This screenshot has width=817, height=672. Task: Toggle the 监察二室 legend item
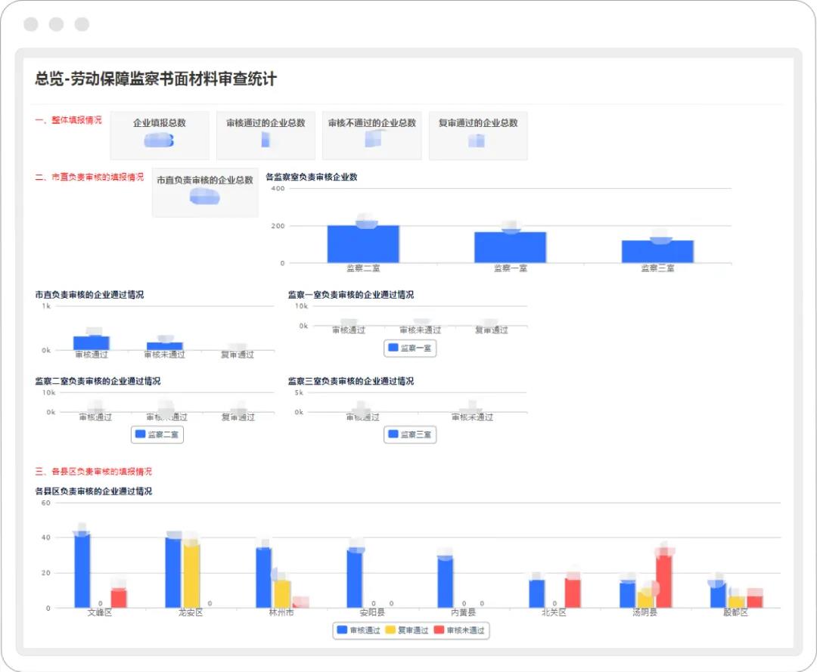pos(157,435)
